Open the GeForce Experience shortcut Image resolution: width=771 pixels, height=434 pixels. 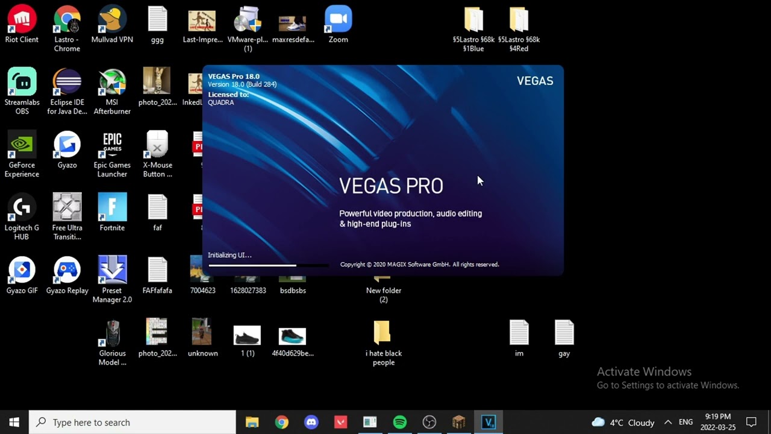click(22, 154)
